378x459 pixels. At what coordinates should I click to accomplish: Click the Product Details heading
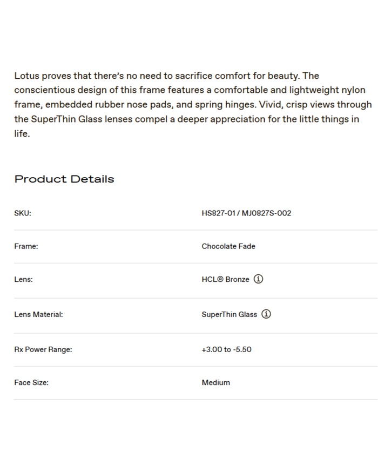coord(64,179)
